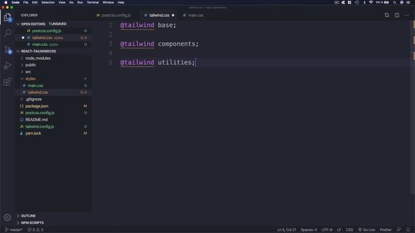Viewport: 415px width, 233px height.
Task: Open the editor More Actions ellipsis
Action: [407, 16]
